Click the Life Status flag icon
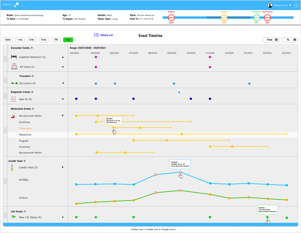Viewport: 301px width, 233px height. point(14,217)
